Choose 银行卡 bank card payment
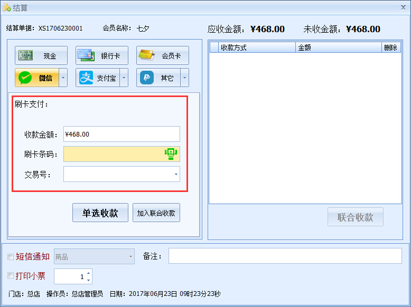This screenshot has width=411, height=307. [102, 55]
